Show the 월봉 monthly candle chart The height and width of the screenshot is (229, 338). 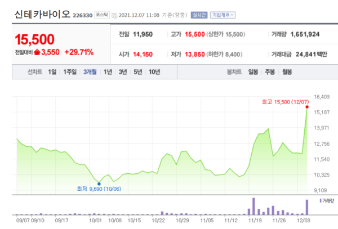[287, 72]
